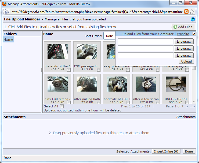The height and width of the screenshot is (163, 199).
Task: Click the site identity icon beside URL
Action: point(7,12)
